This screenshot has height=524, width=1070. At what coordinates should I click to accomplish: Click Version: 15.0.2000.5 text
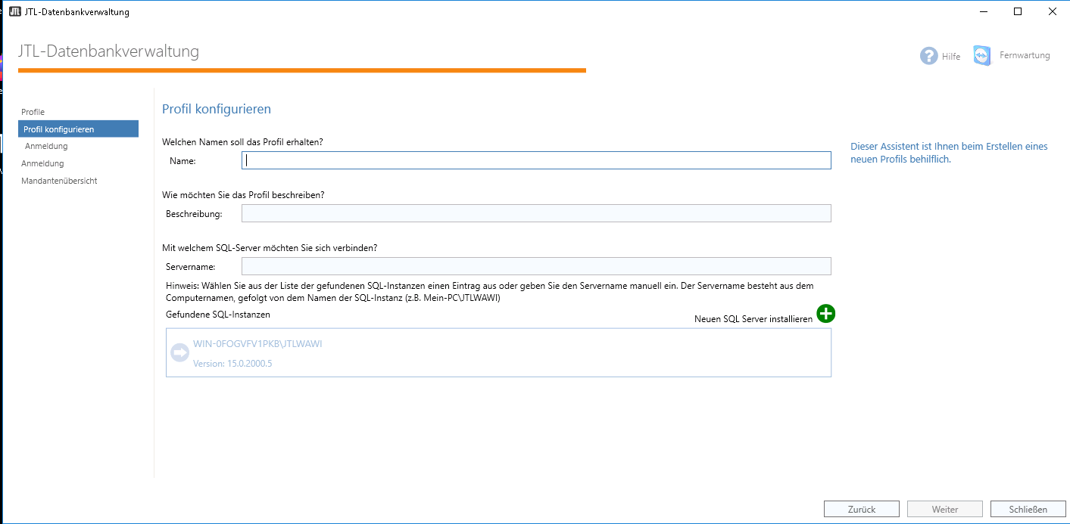(x=232, y=364)
